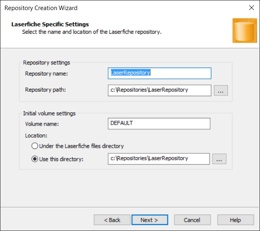Click the Repository name: label

click(x=47, y=74)
